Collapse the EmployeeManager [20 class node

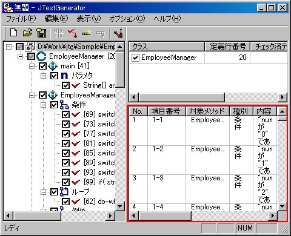[20, 56]
